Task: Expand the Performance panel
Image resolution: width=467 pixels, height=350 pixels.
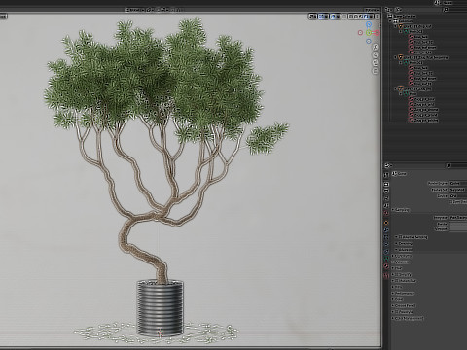Action: (403, 293)
